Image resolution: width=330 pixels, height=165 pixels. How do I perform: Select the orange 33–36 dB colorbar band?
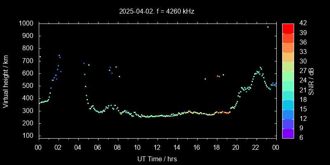point(288,47)
